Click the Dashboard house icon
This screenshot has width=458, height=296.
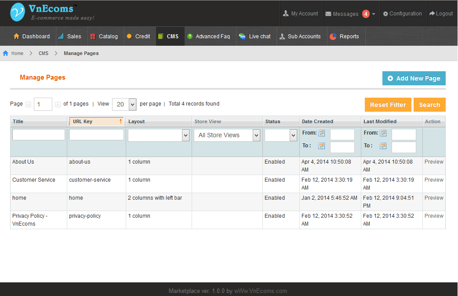16,36
